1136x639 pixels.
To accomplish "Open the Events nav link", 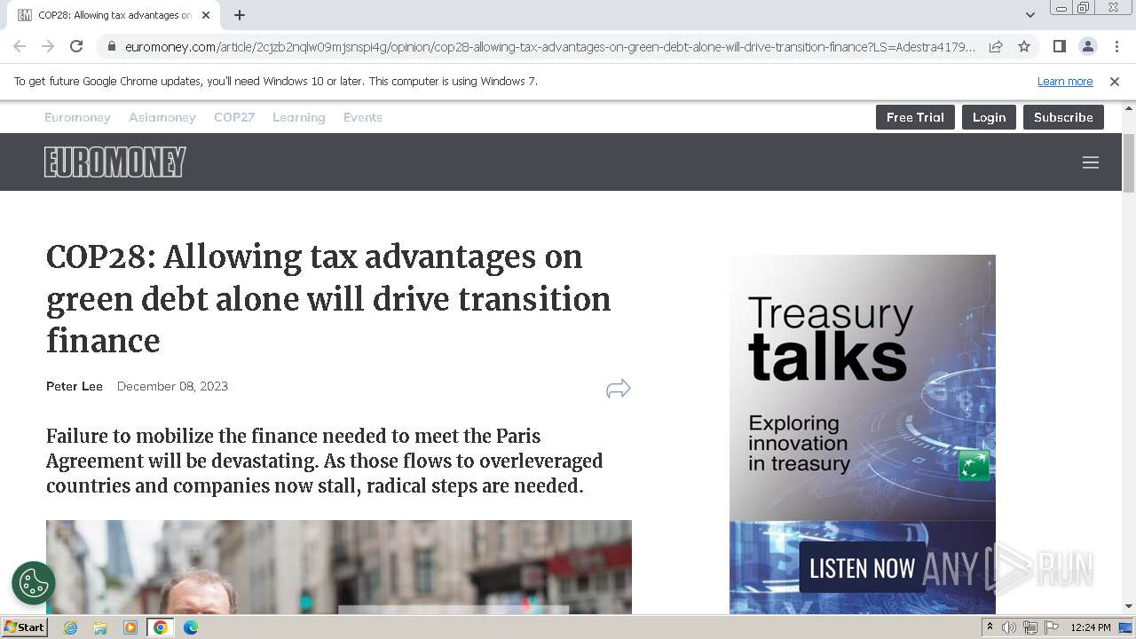I will click(363, 117).
